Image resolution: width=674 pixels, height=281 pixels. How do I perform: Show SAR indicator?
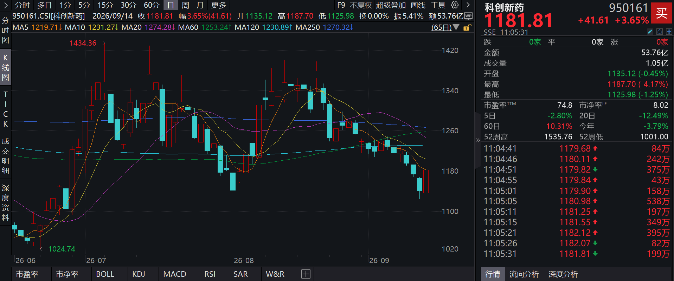(x=240, y=274)
